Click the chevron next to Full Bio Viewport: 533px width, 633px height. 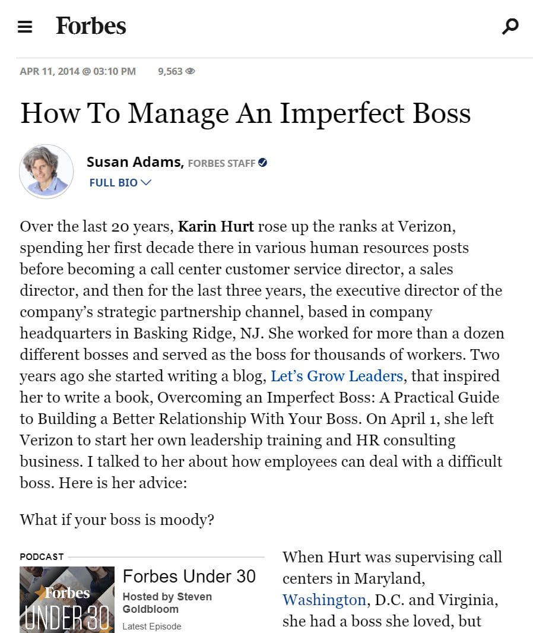coord(146,182)
